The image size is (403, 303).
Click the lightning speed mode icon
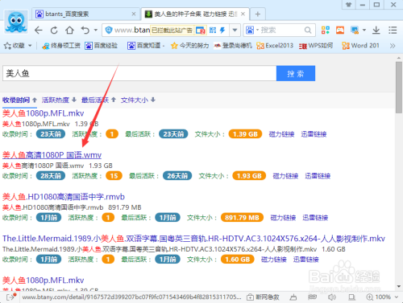[222, 30]
